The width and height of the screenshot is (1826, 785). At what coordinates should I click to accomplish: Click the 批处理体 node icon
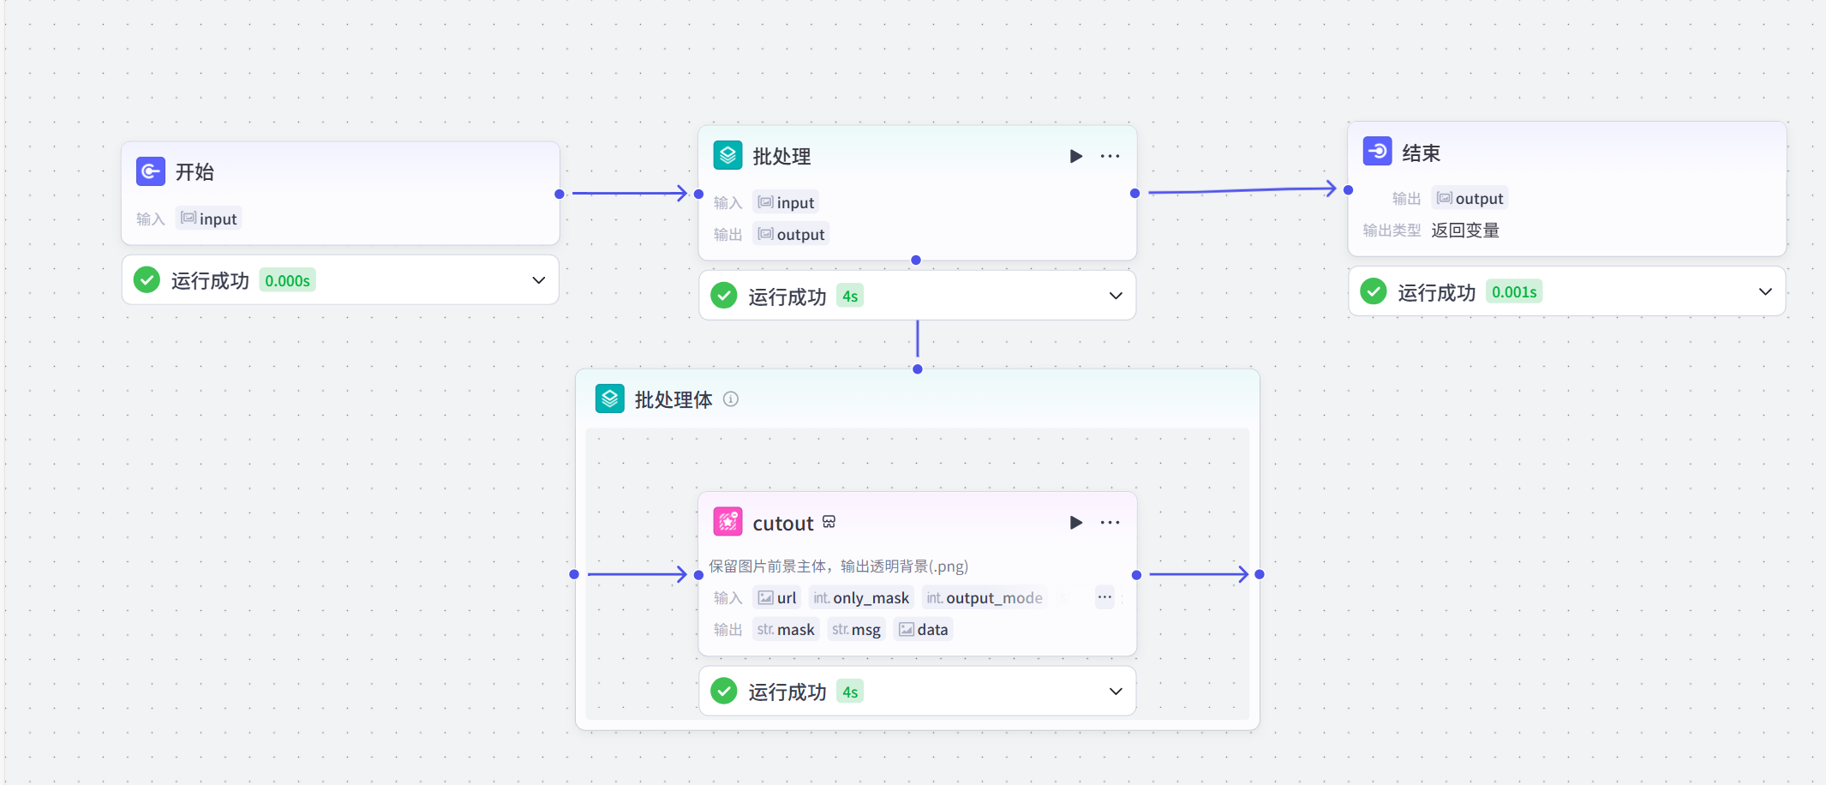tap(609, 398)
